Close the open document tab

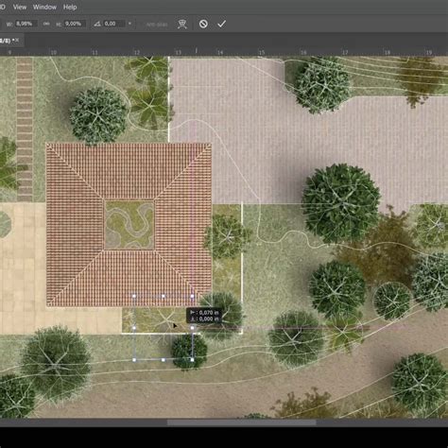tap(17, 40)
